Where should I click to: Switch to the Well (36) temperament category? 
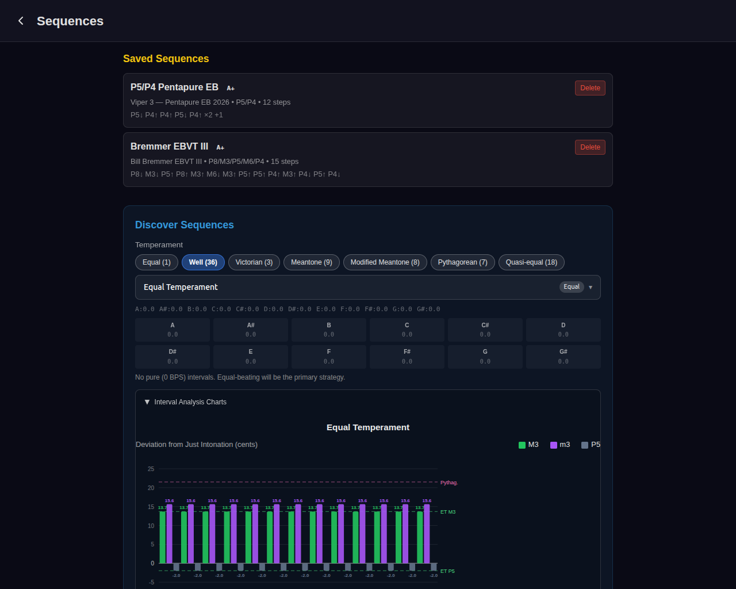tap(202, 262)
